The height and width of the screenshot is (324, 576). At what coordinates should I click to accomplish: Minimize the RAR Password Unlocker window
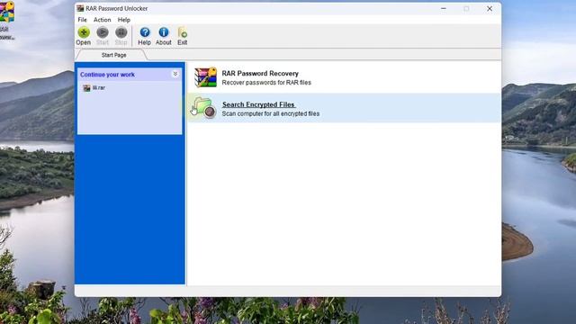444,8
